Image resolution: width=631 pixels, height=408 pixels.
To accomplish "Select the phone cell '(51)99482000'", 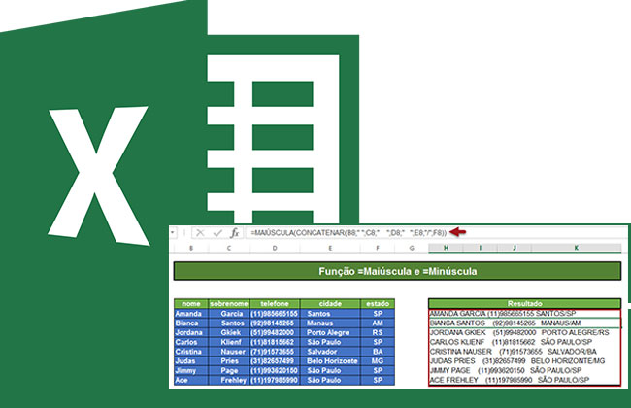I will point(275,332).
